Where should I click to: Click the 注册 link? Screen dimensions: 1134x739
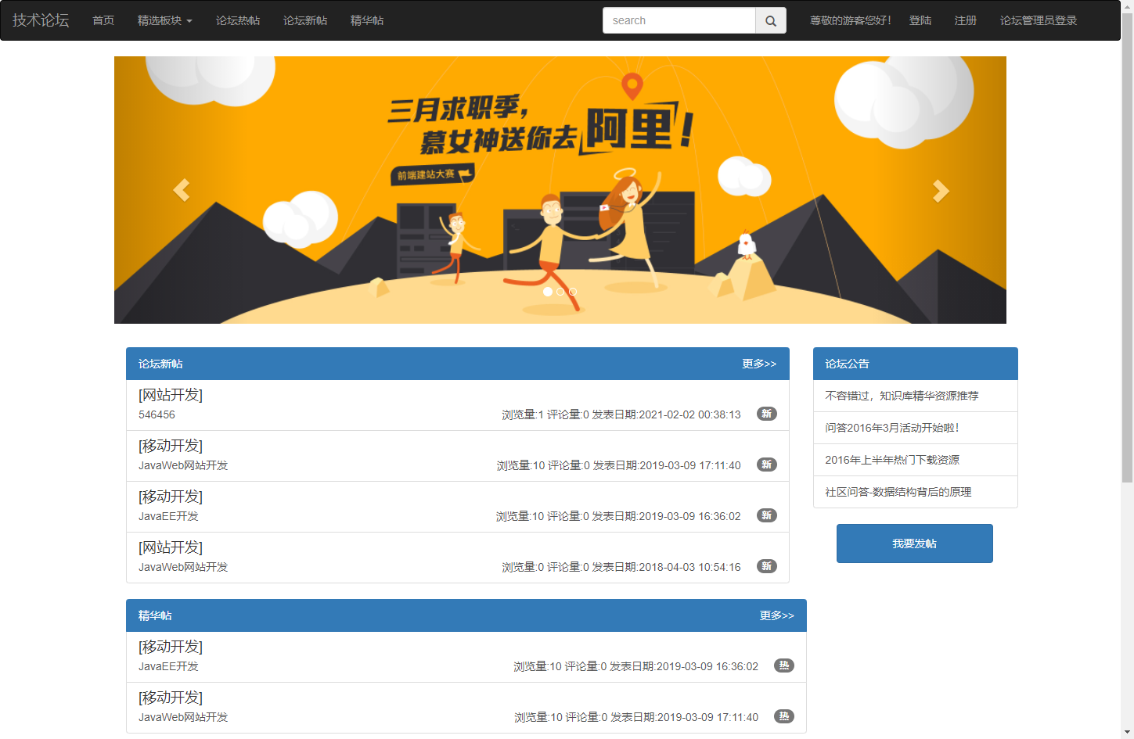coord(965,20)
